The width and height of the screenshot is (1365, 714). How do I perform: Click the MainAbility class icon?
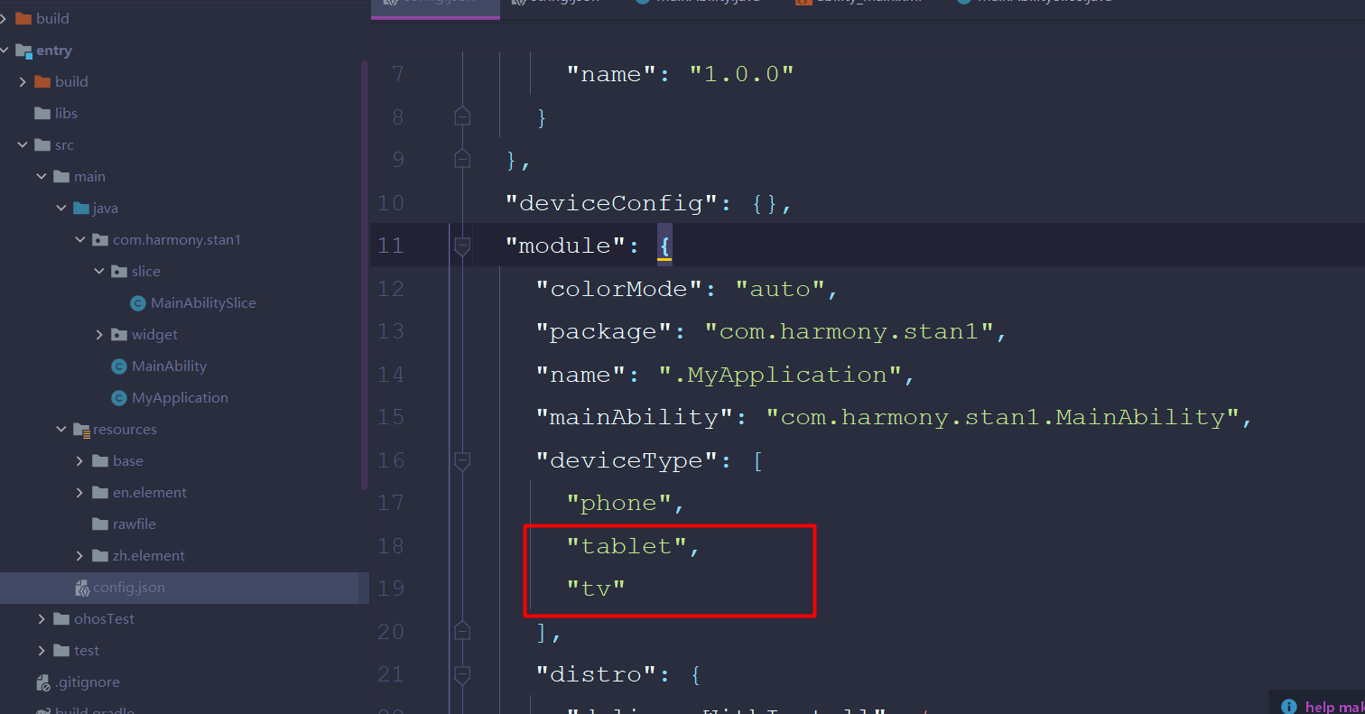[x=118, y=366]
